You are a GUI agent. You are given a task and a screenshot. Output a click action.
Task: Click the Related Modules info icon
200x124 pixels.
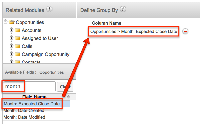(x=49, y=9)
